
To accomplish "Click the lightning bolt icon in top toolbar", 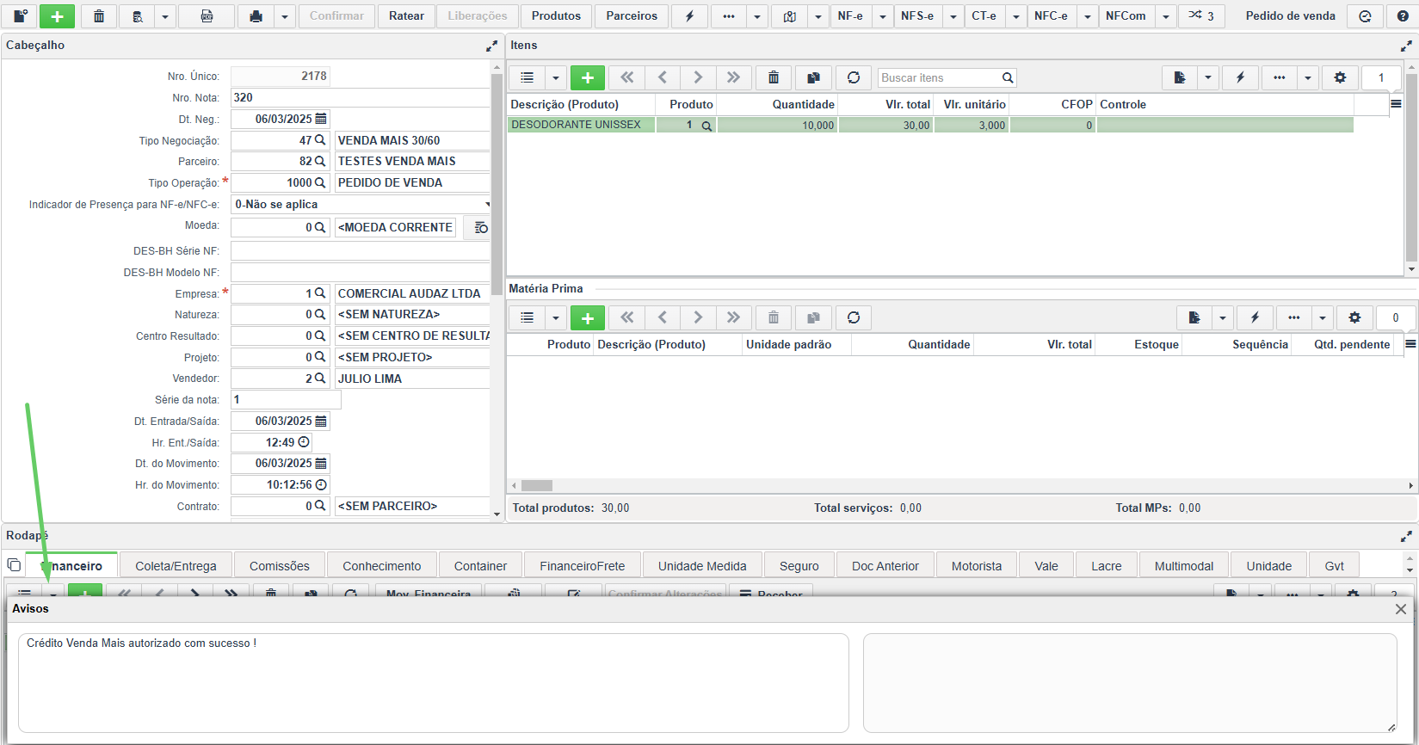I will coord(689,16).
